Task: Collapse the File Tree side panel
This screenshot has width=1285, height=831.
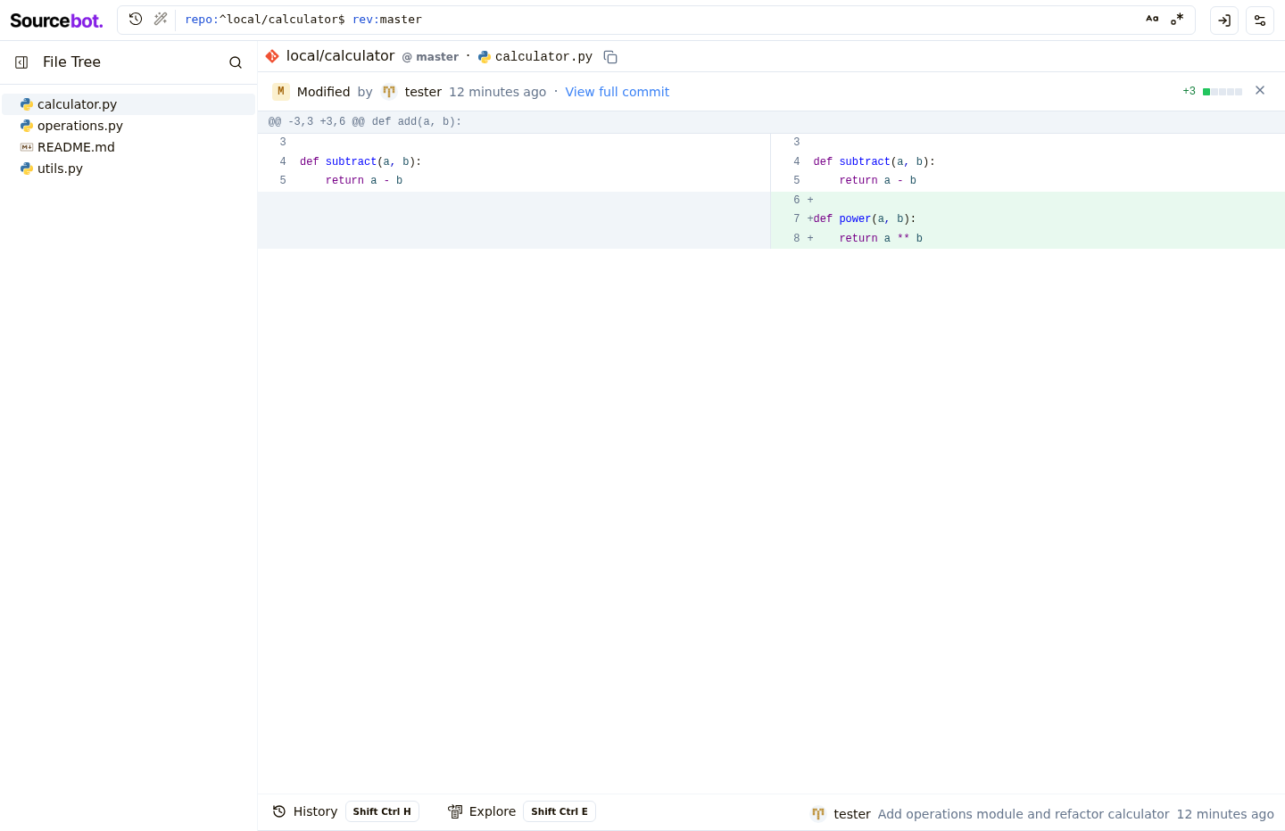Action: tap(21, 62)
